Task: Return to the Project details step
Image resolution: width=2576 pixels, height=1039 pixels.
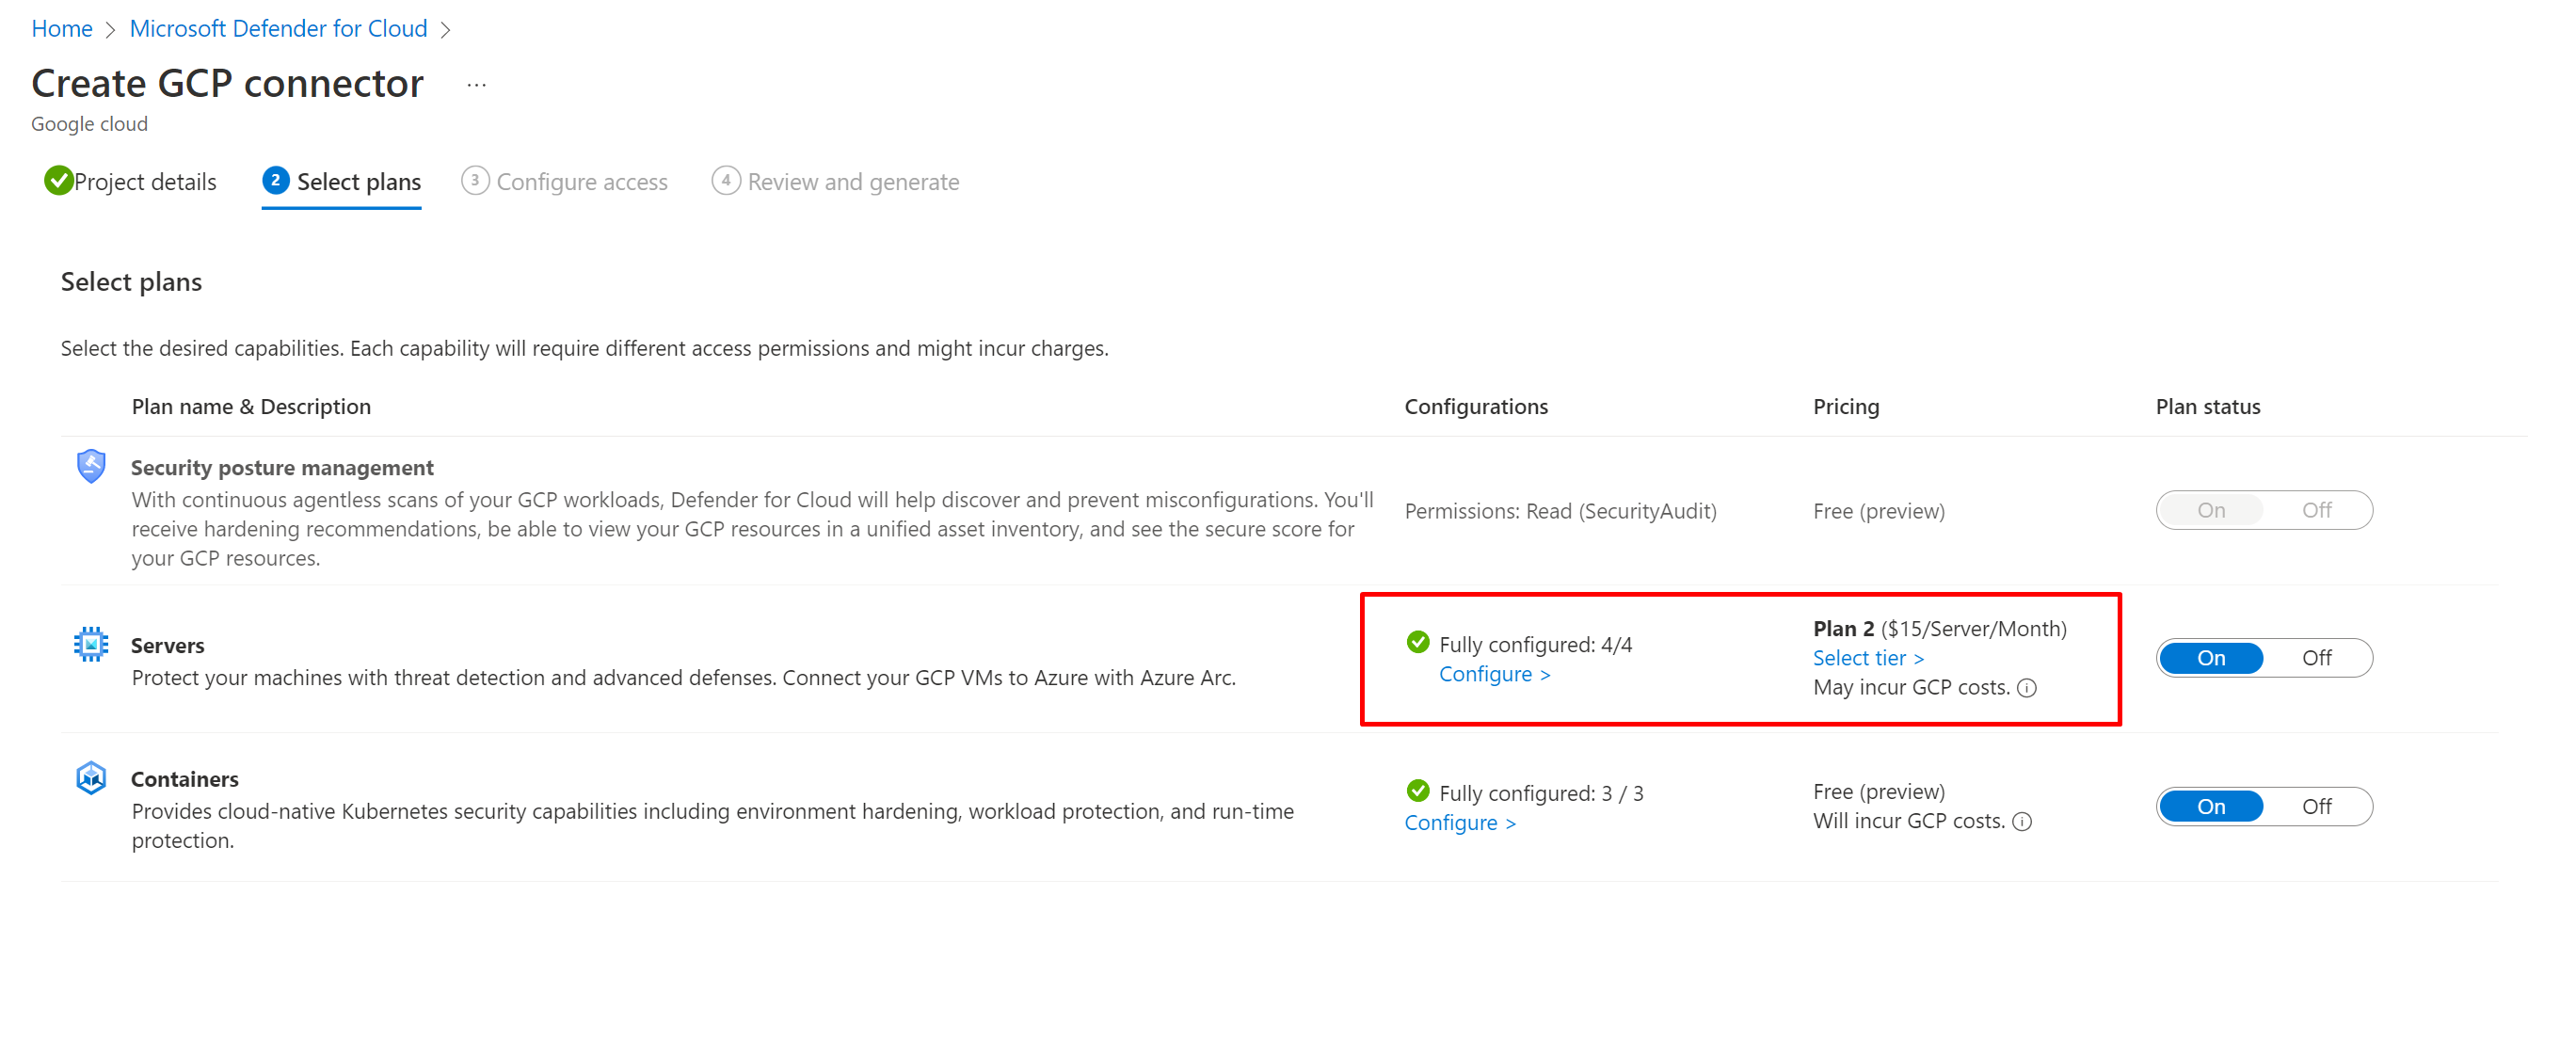Action: point(145,182)
